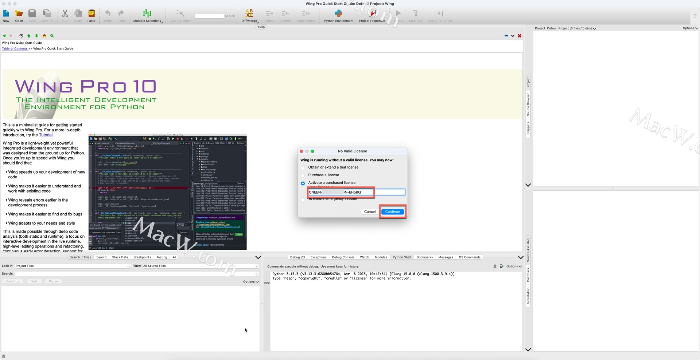The height and width of the screenshot is (360, 700).
Task: Open Project Properties from the toolbar
Action: tap(372, 14)
